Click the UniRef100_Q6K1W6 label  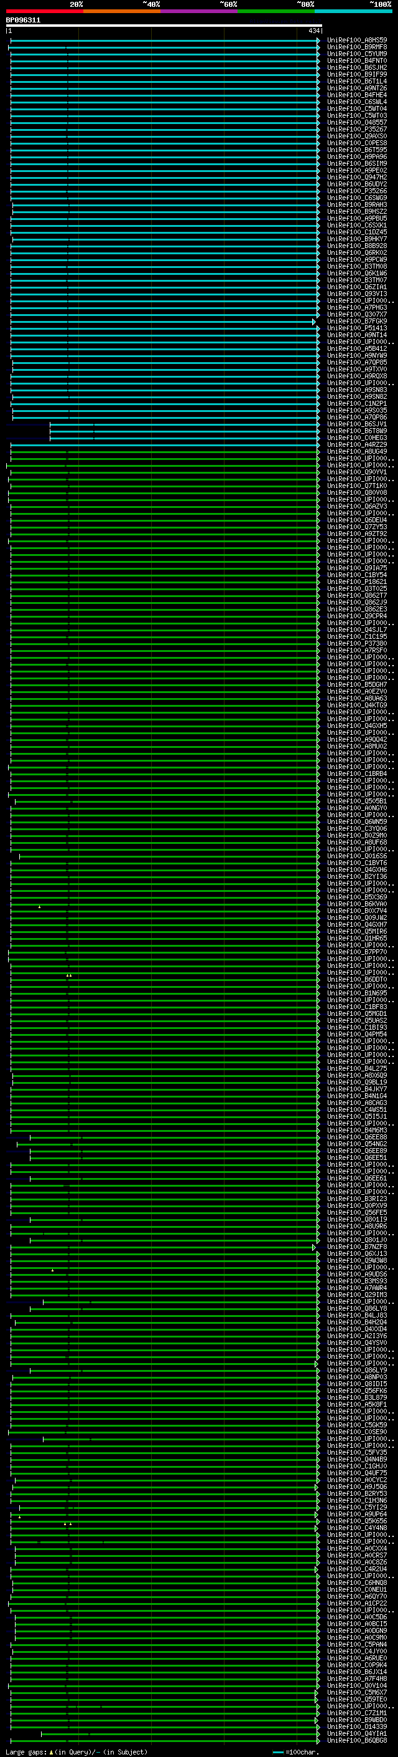pos(357,274)
